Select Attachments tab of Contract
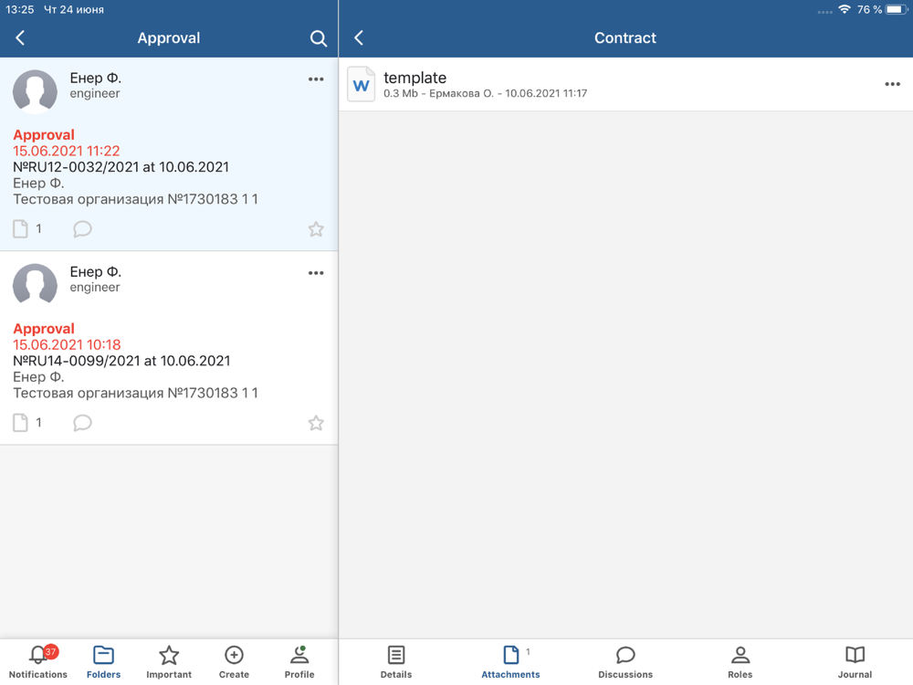Screen dimensions: 913x685 click(510, 662)
